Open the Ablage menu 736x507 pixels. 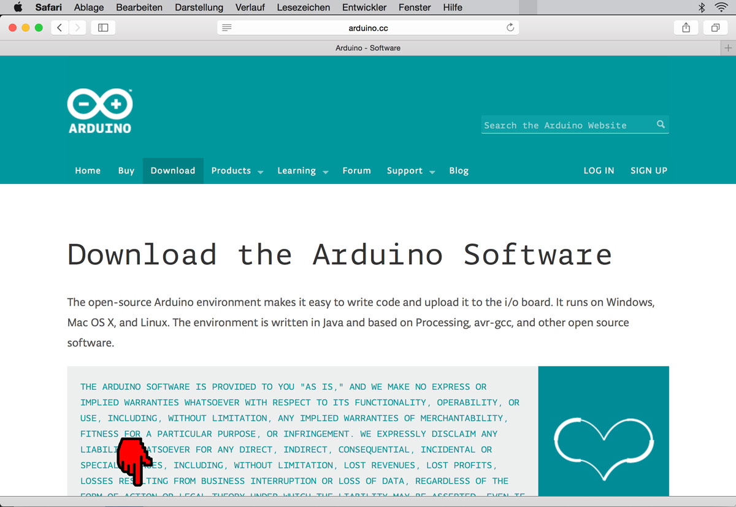pos(89,7)
